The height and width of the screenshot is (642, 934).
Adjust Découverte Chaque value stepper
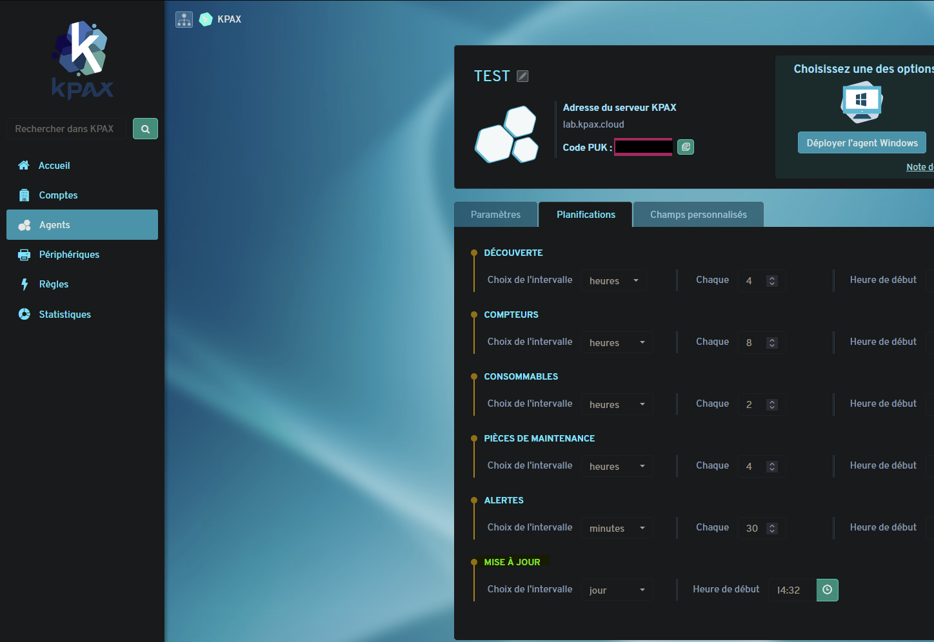click(771, 280)
